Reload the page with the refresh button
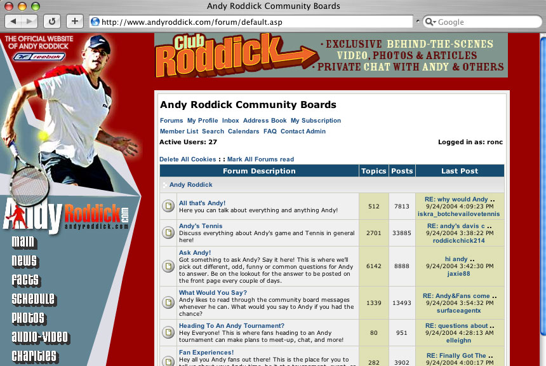 [52, 22]
